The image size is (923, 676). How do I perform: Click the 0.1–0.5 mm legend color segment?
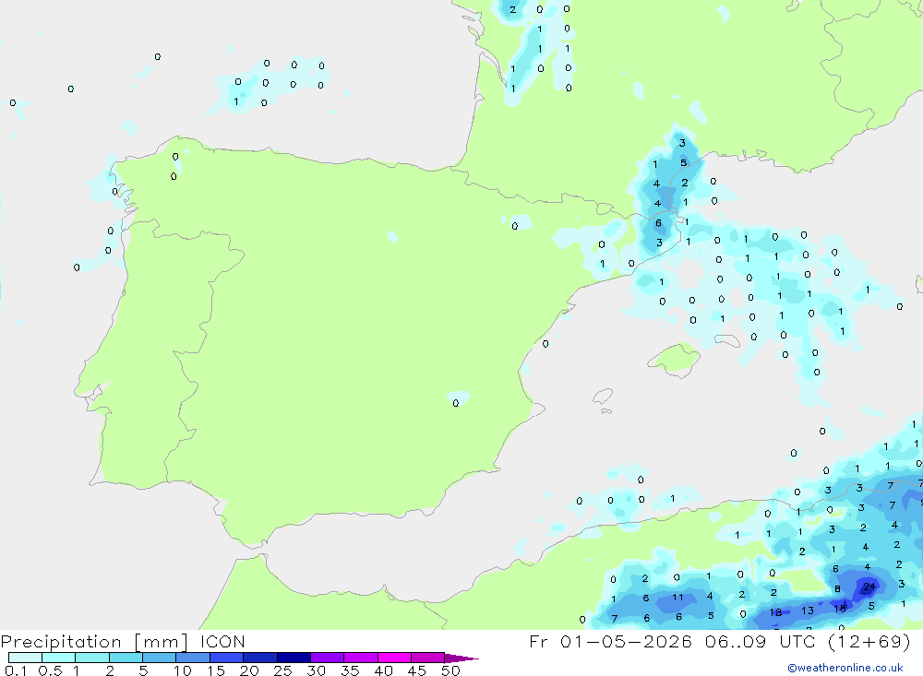coord(25,658)
